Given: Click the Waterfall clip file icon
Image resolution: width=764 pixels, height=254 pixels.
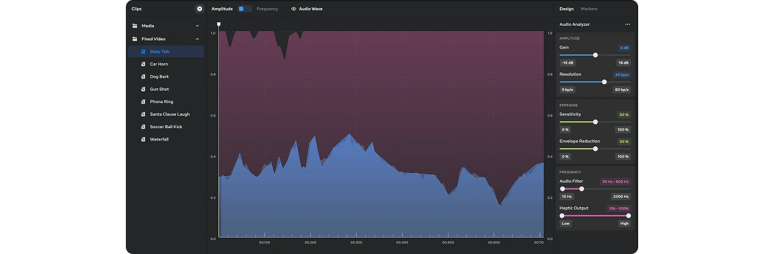Looking at the screenshot, I should tap(143, 139).
